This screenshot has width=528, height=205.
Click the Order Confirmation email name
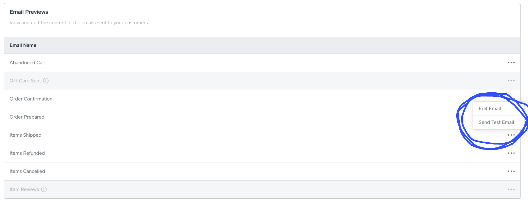tap(31, 99)
